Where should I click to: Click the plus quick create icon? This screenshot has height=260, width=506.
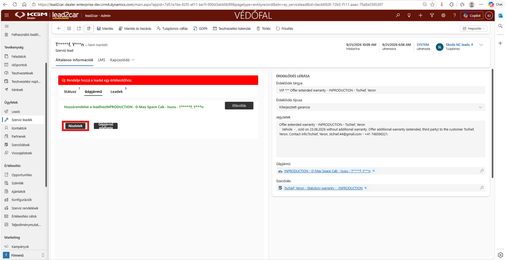pos(421,15)
